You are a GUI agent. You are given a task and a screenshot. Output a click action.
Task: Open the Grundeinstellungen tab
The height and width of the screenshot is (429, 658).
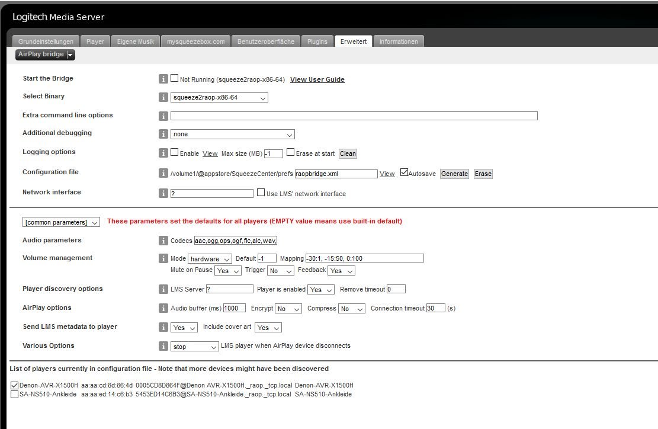pos(46,41)
